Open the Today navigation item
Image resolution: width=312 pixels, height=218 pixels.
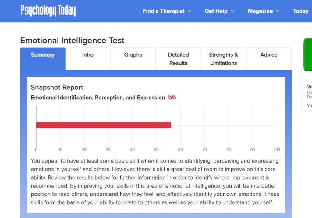point(301,11)
